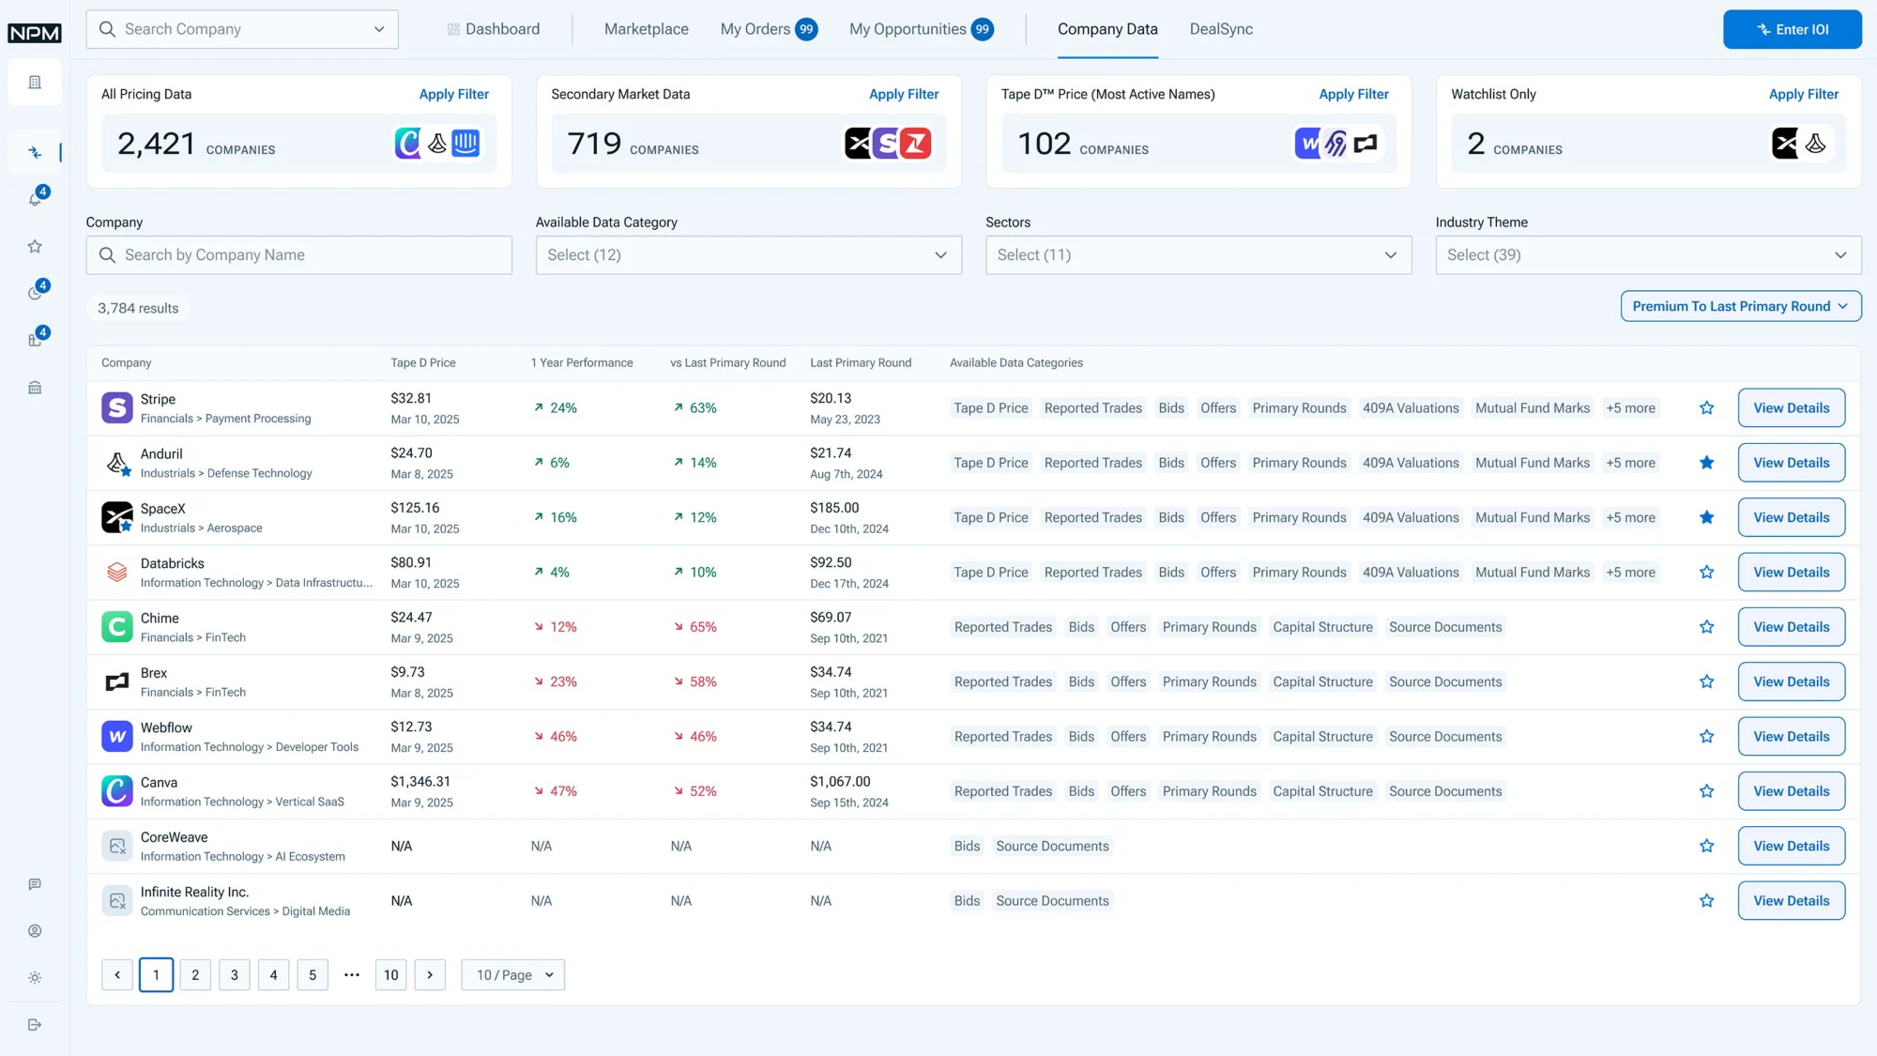Click the logout icon in the sidebar
This screenshot has width=1877, height=1056.
click(x=35, y=1025)
